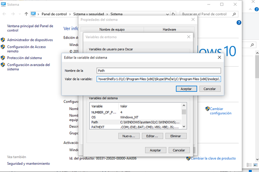259x172 pixels.
Task: Open Administrador de dispositivos link
Action: [30, 40]
